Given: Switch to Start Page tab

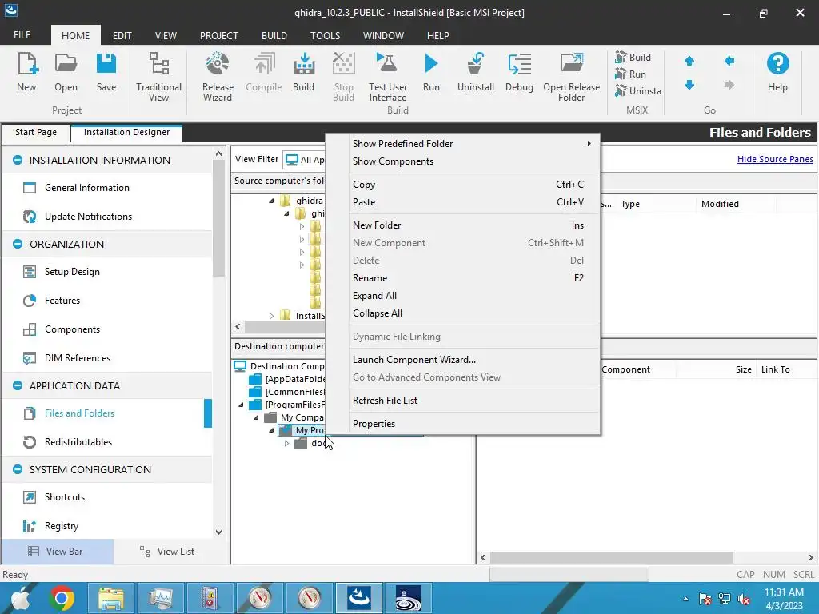Looking at the screenshot, I should [35, 132].
